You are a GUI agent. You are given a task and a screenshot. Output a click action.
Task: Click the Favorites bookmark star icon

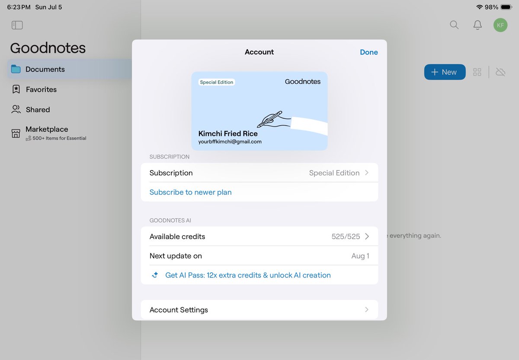[16, 89]
